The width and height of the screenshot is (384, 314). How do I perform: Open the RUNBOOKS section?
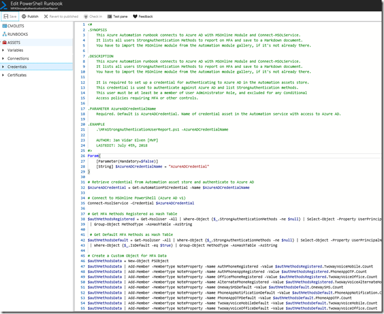(x=17, y=35)
